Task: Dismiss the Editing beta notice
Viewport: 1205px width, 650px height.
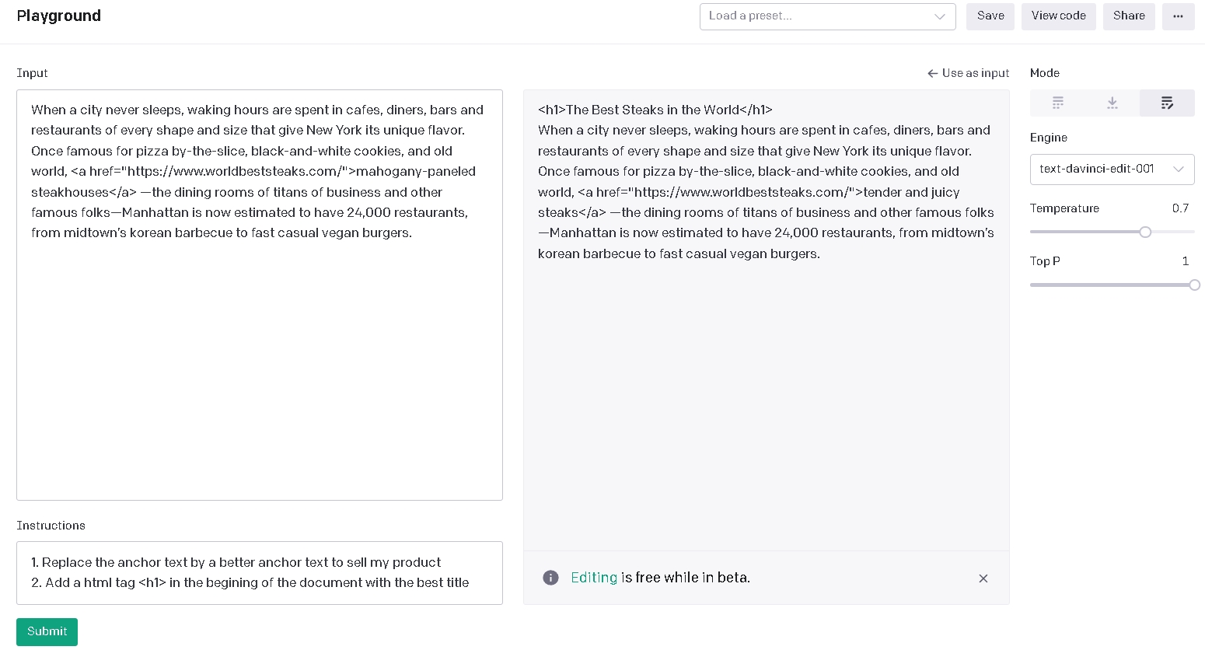Action: 983,578
